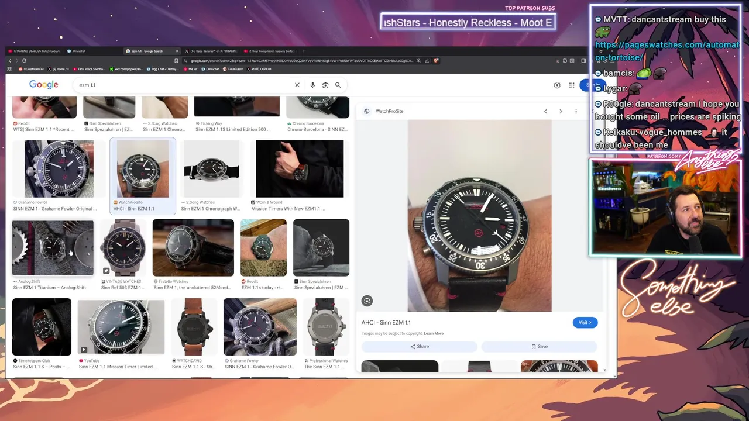
Task: Open a new browser tab
Action: pos(304,51)
